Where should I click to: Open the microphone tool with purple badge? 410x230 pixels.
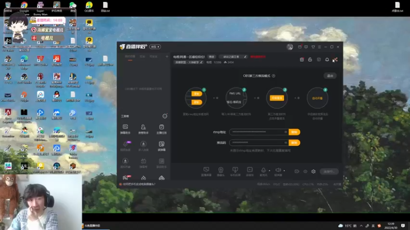pyautogui.click(x=126, y=146)
